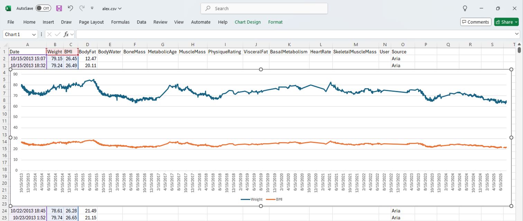Click cell containing 12.47
The image size is (523, 221).
88,58
